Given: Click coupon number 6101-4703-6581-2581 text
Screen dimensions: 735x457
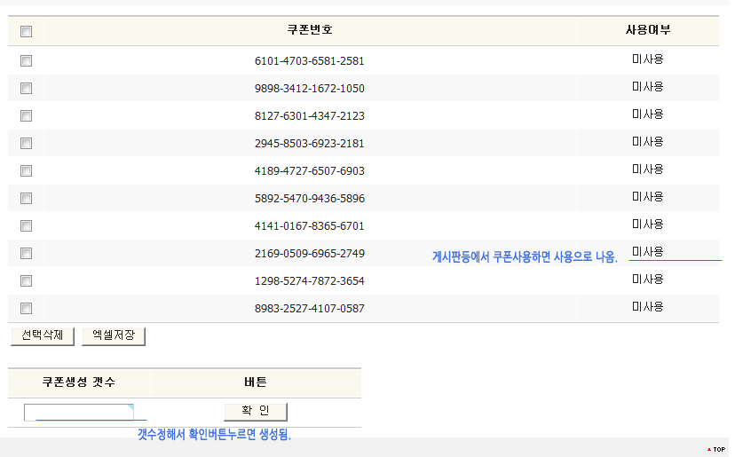Looking at the screenshot, I should pos(309,61).
